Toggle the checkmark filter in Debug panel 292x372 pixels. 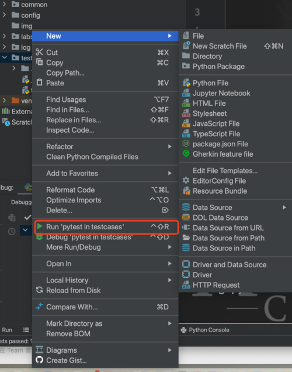click(27, 217)
